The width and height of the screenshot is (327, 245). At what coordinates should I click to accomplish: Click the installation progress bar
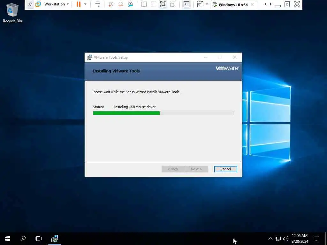click(163, 113)
